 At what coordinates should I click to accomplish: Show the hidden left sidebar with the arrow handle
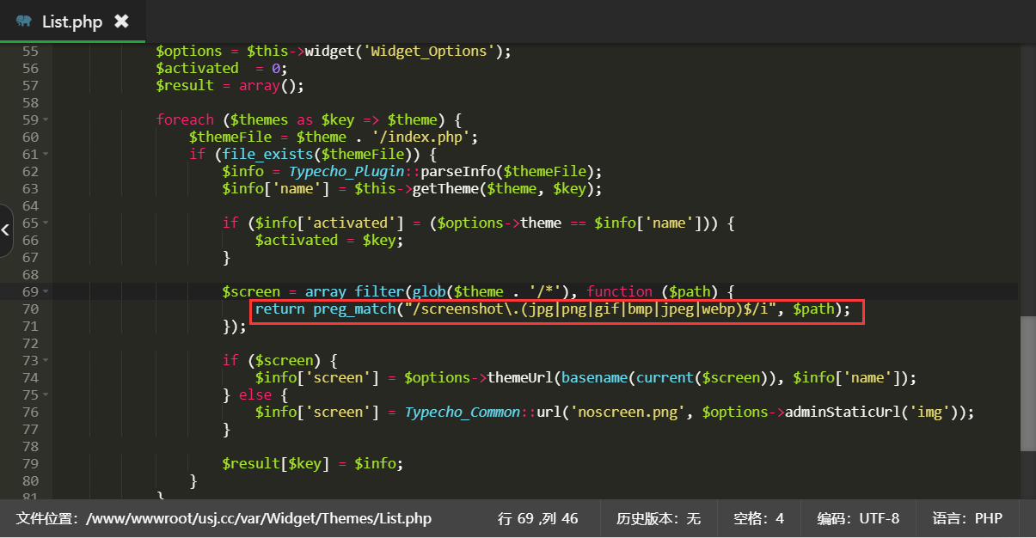[5, 230]
